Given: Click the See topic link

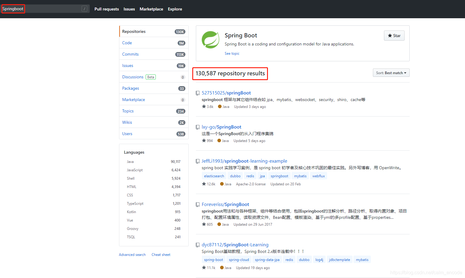Looking at the screenshot, I should 232,54.
